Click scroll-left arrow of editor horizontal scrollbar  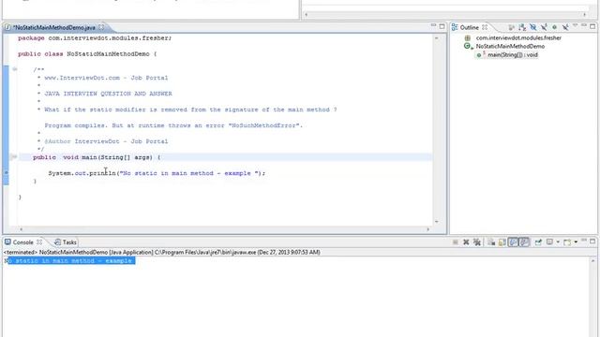coord(21,229)
